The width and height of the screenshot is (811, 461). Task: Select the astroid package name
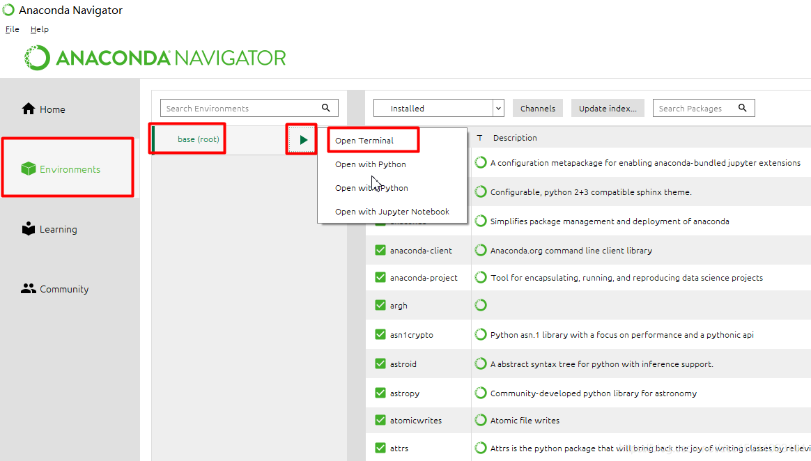(x=403, y=364)
